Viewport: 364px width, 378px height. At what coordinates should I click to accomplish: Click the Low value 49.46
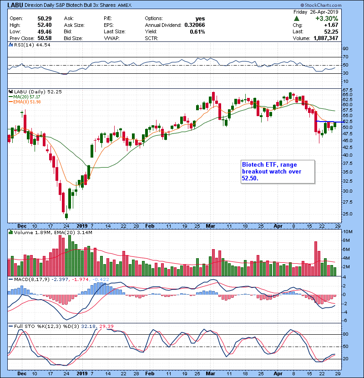coord(45,31)
